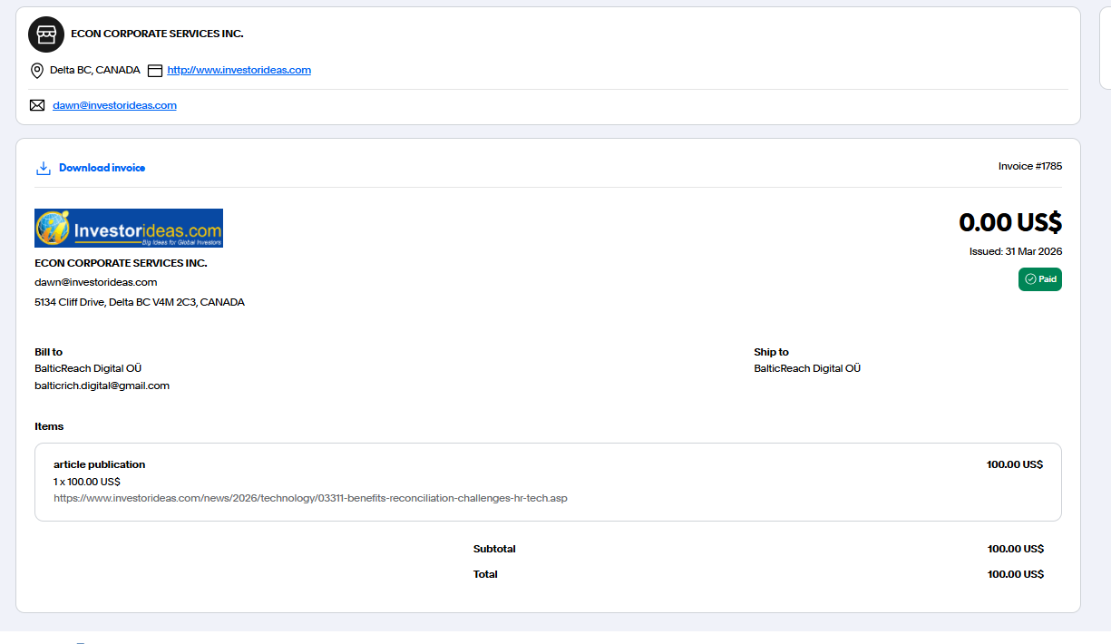Click the website window icon beside the URL
The image size is (1111, 644).
pos(155,71)
